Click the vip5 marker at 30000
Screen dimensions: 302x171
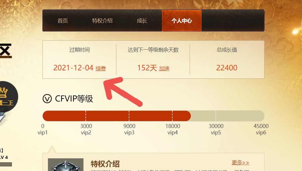point(216,129)
